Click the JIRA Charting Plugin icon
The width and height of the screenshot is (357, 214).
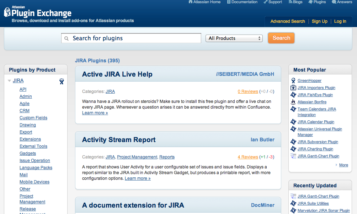click(x=293, y=149)
